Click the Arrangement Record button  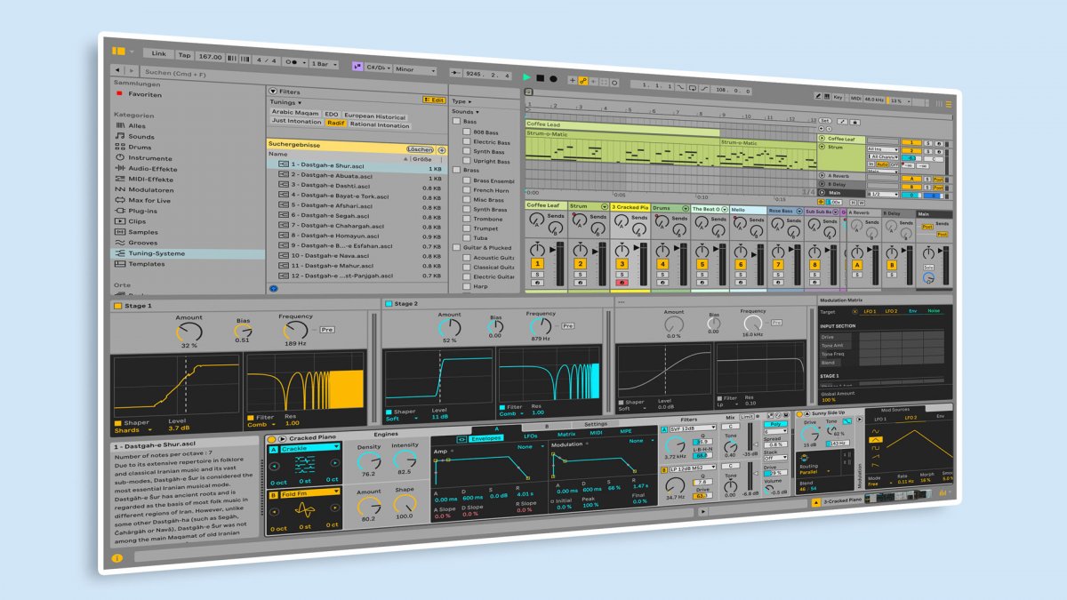click(x=553, y=79)
